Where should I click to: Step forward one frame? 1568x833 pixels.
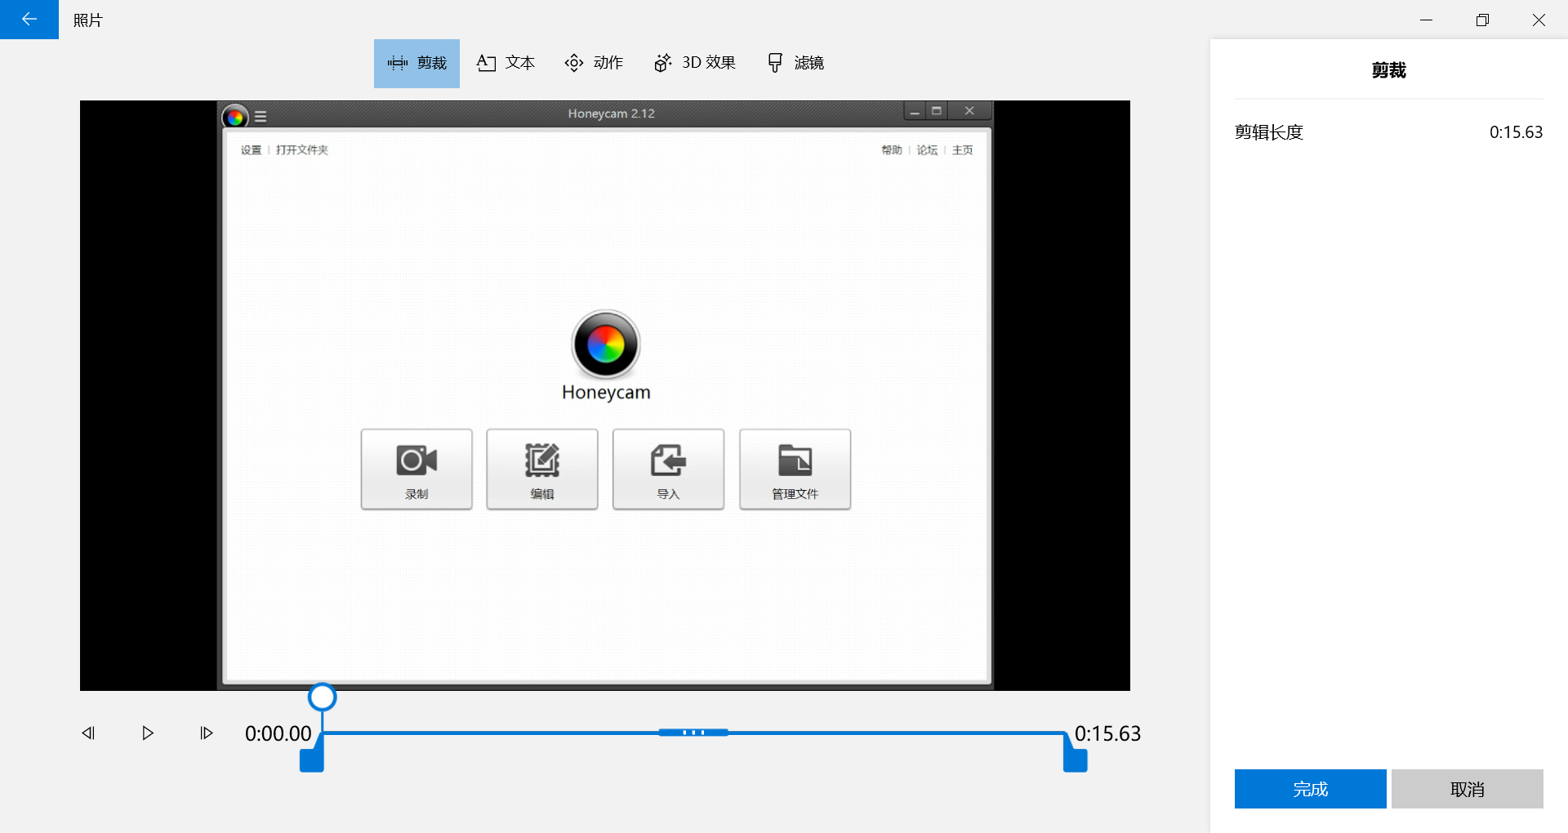(207, 733)
